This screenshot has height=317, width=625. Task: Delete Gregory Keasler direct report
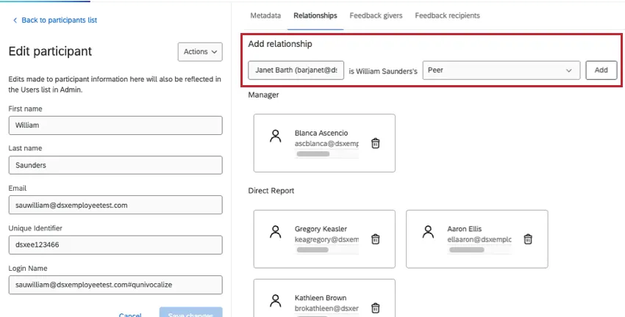pos(375,239)
